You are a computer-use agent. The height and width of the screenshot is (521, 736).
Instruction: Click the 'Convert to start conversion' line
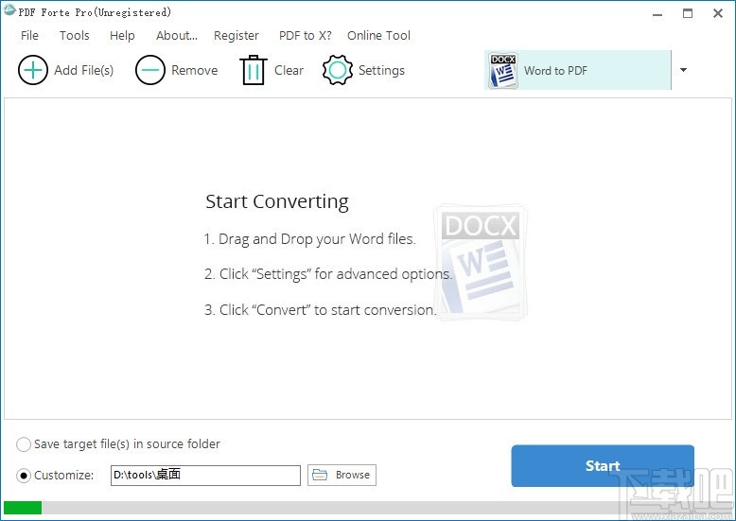[x=320, y=310]
